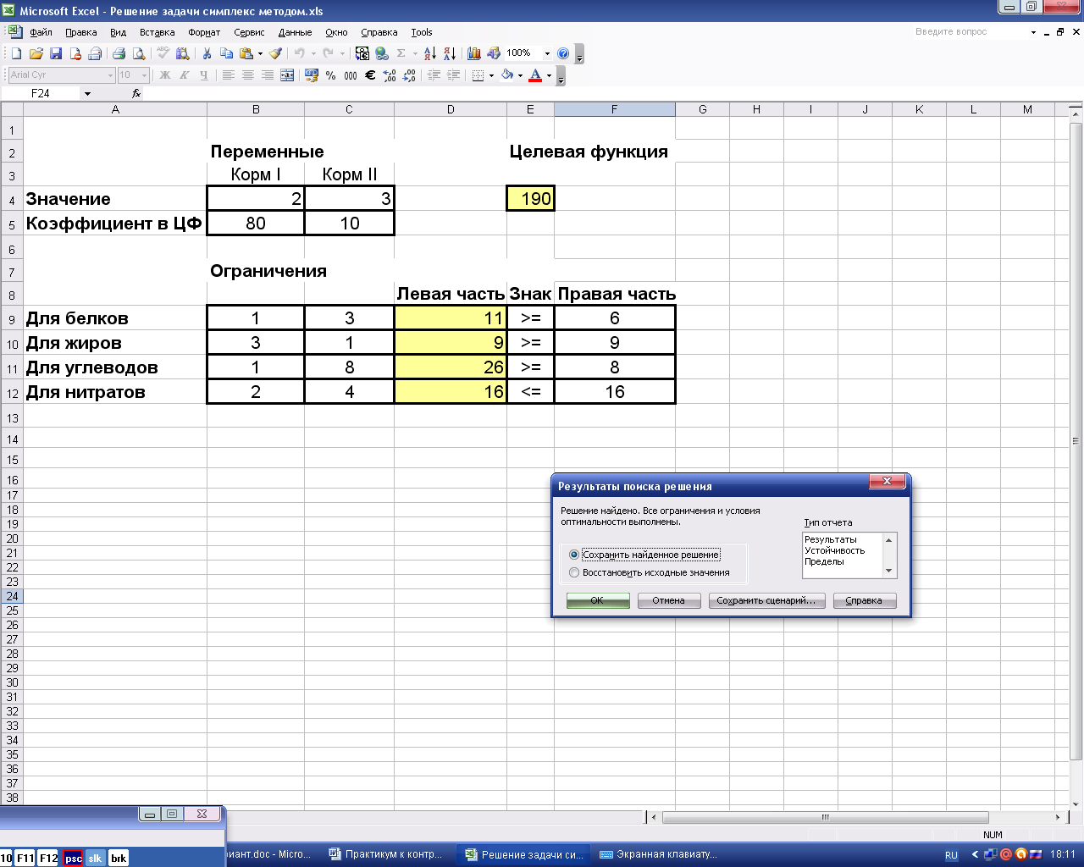The image size is (1084, 867).
Task: Open the Сервис menu
Action: tap(249, 32)
